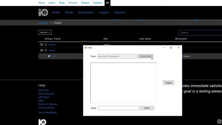The width and height of the screenshot is (222, 125).
Task: Open the Quick Guides link
Action: click(x=46, y=94)
